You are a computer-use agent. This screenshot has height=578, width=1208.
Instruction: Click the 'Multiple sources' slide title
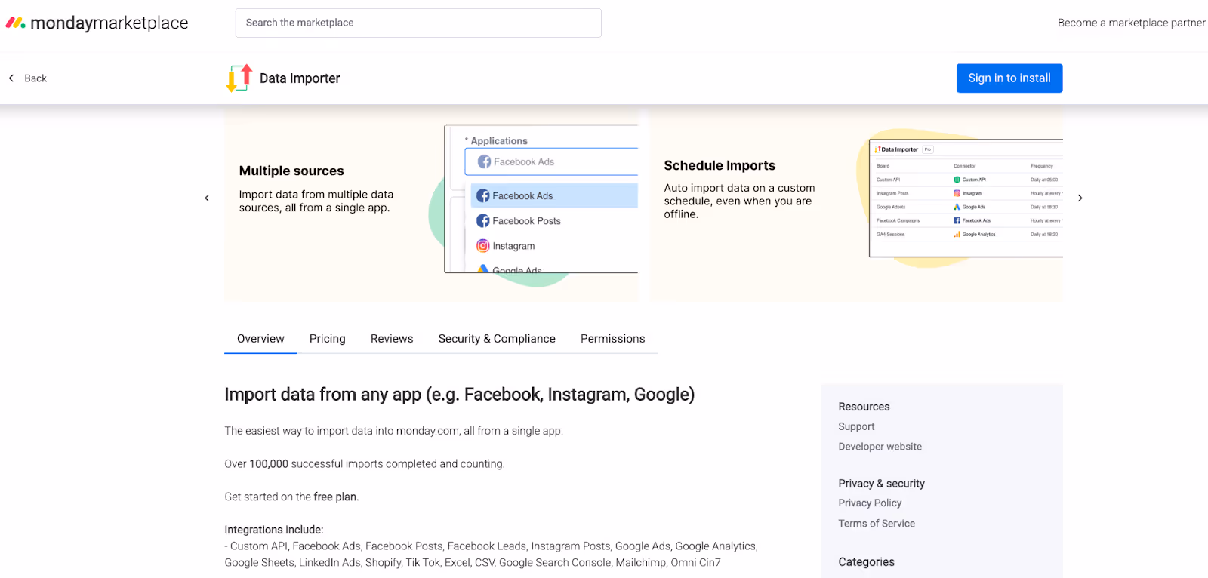pyautogui.click(x=291, y=171)
